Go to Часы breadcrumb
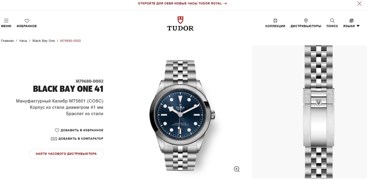 [x=23, y=41]
